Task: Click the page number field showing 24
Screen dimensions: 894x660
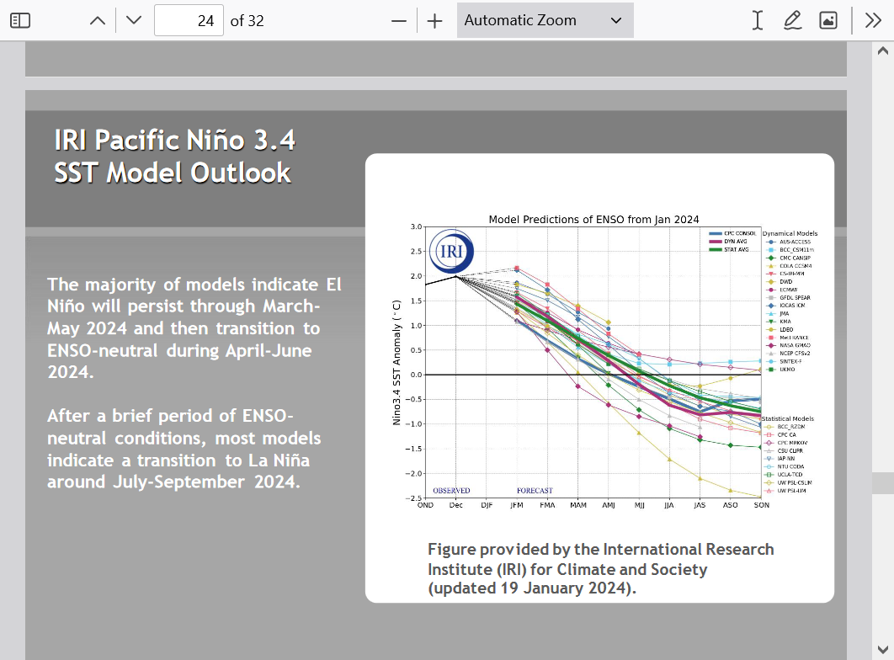Action: click(189, 20)
